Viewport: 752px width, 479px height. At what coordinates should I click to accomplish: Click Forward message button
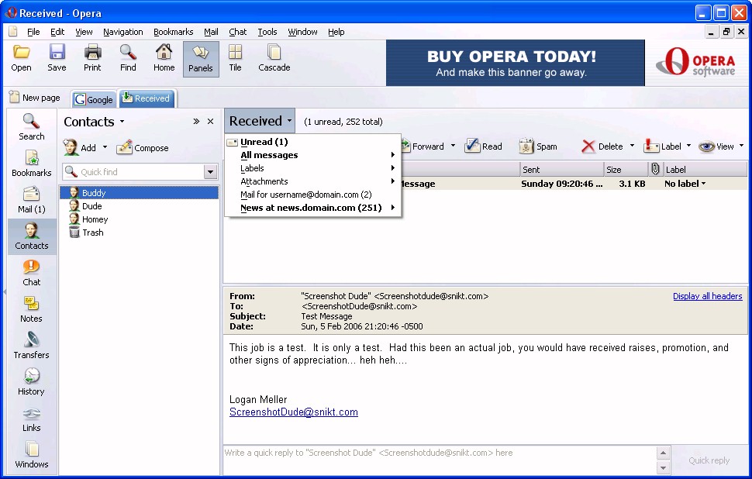pos(423,146)
